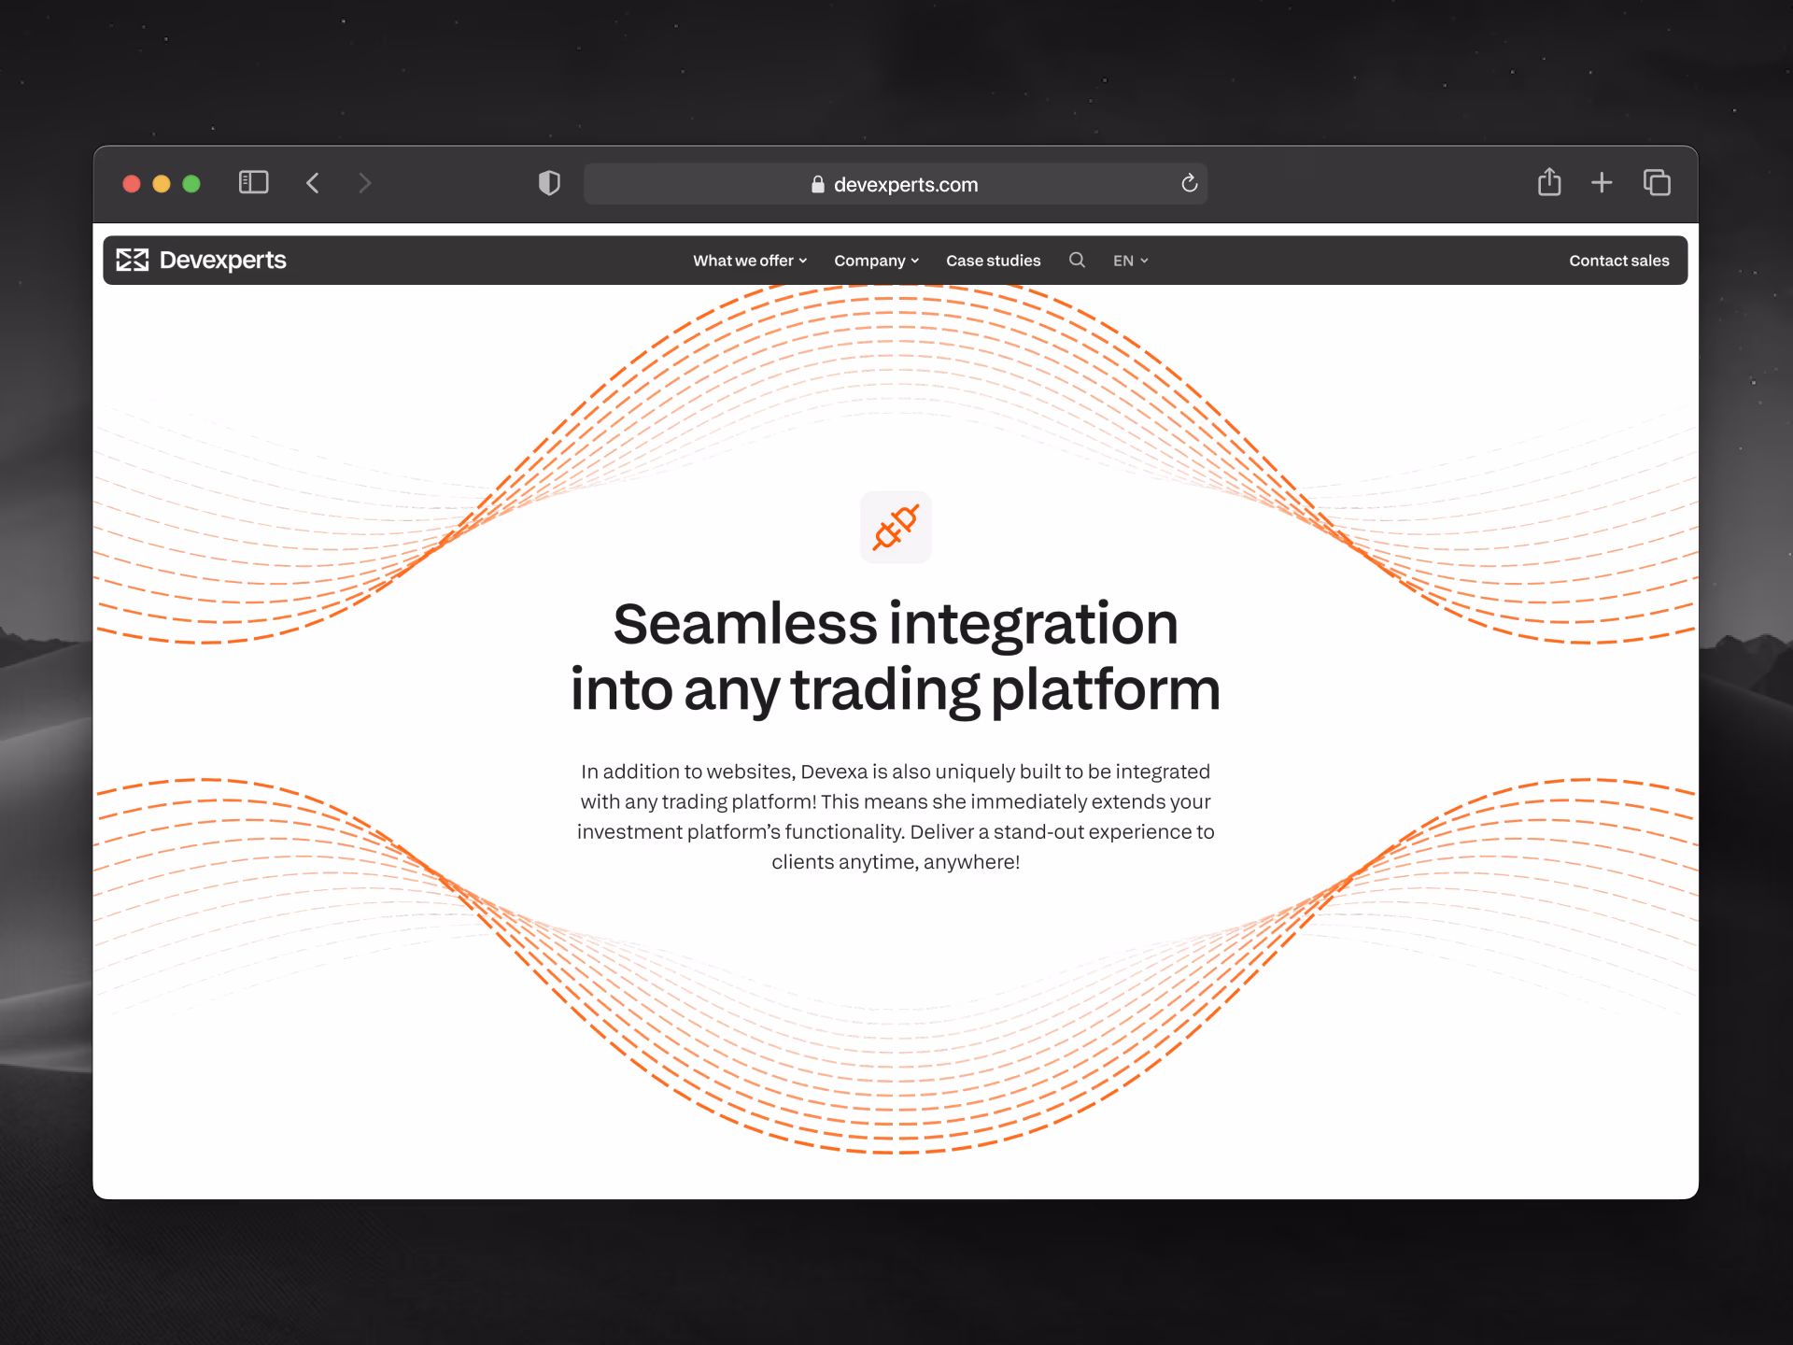Viewport: 1793px width, 1345px height.
Task: Open a new tab with plus
Action: coord(1602,183)
